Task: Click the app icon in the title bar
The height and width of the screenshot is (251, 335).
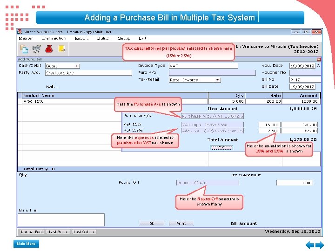Action: point(20,32)
